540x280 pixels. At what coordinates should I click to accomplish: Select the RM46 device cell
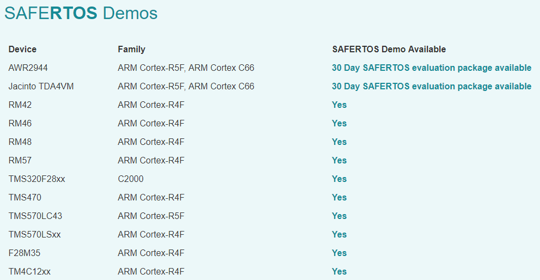point(20,124)
